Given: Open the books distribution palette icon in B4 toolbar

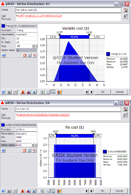Looking at the screenshot, I should click(59, 191).
